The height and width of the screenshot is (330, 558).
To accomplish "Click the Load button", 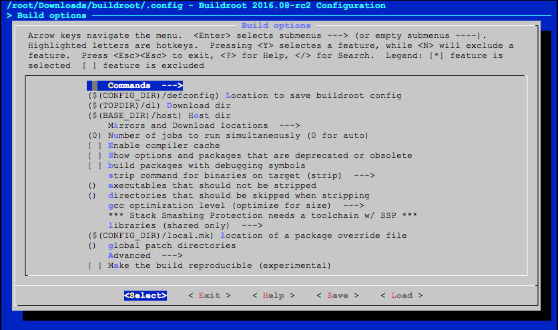I will (x=402, y=295).
